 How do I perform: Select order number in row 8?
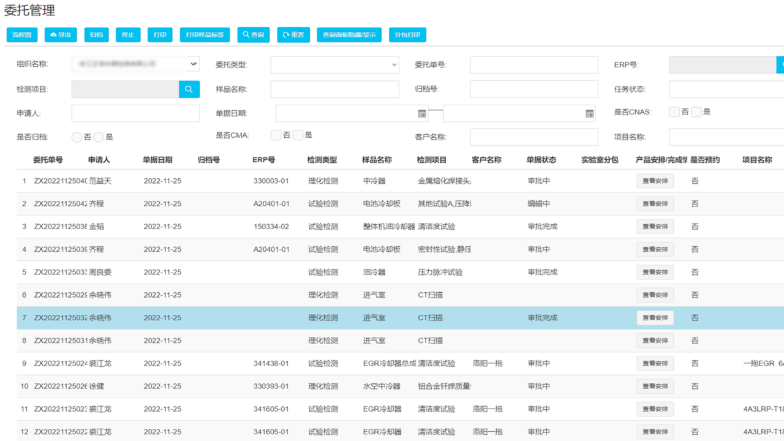coord(61,341)
